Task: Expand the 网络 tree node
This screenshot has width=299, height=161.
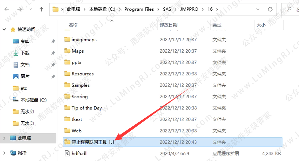Action: click(x=4, y=152)
